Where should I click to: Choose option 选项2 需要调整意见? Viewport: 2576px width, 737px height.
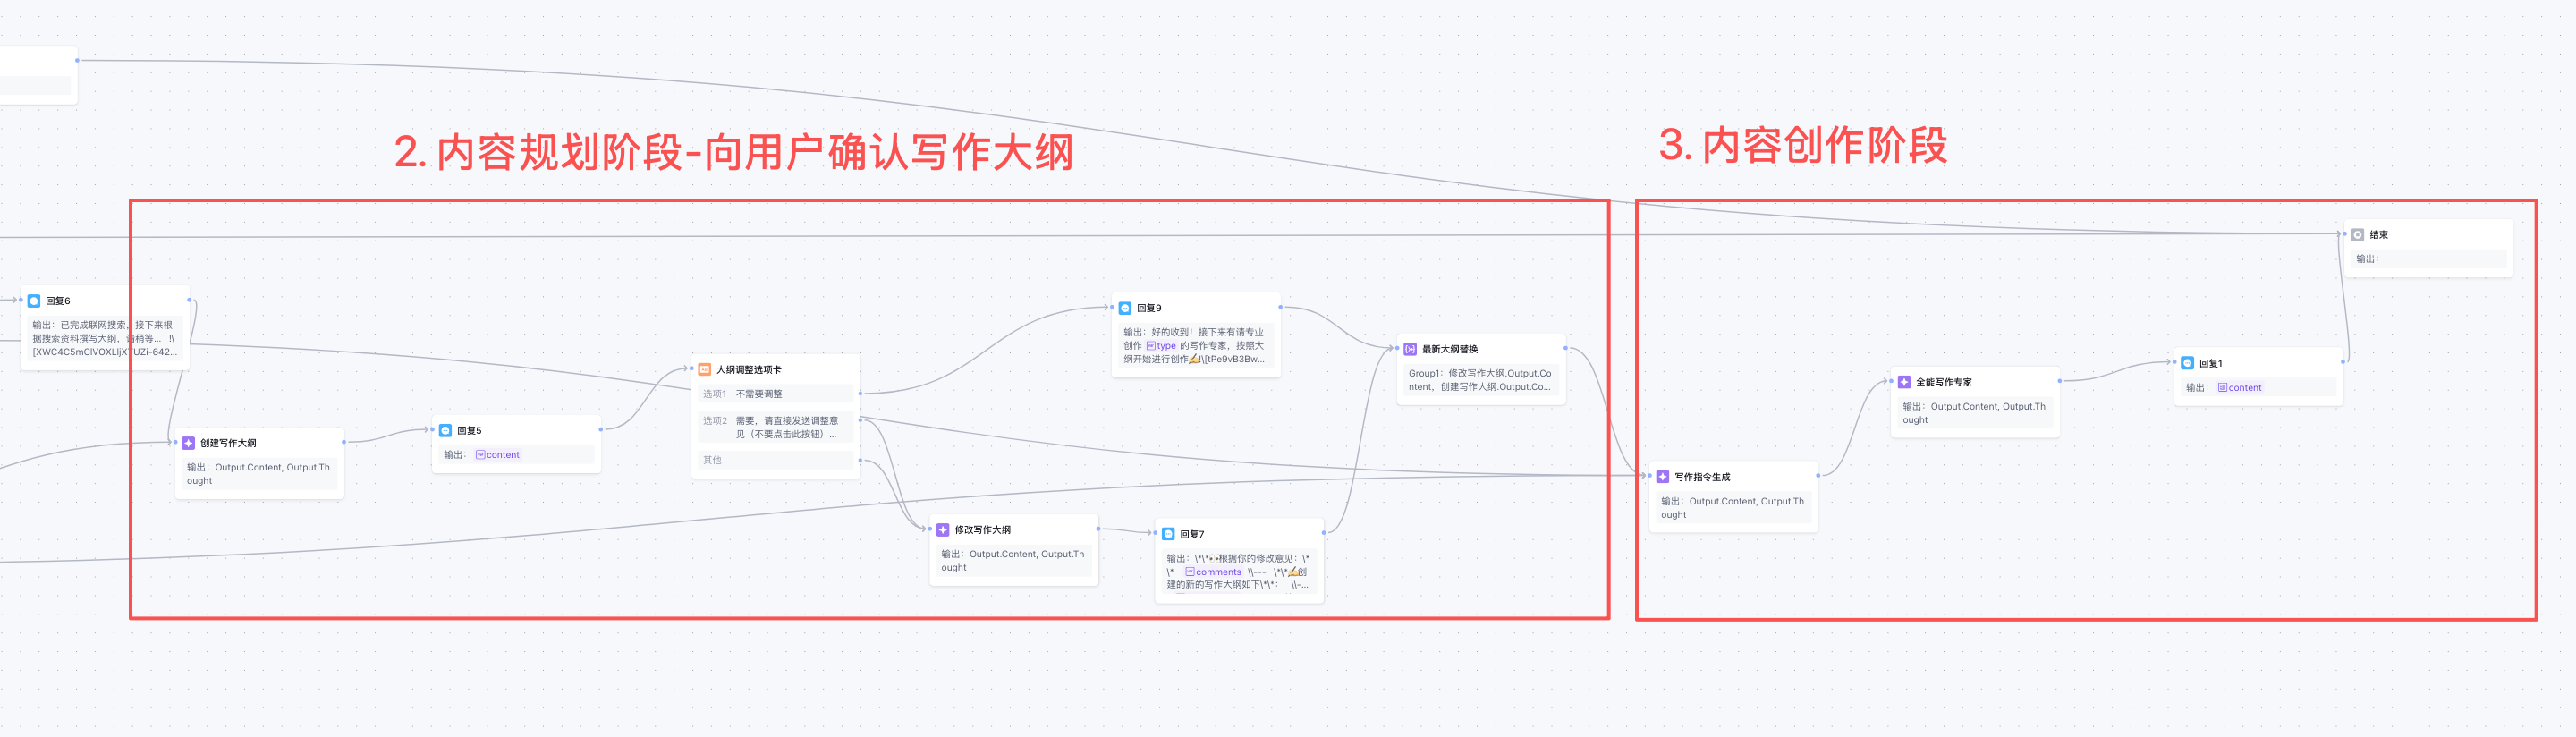click(x=776, y=427)
